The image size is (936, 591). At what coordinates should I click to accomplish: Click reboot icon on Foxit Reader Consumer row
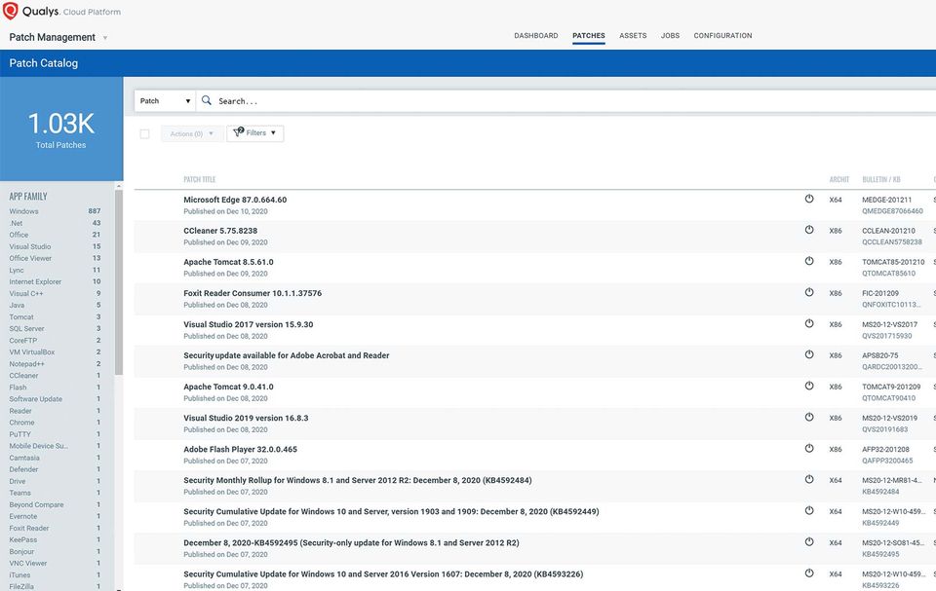pos(809,292)
